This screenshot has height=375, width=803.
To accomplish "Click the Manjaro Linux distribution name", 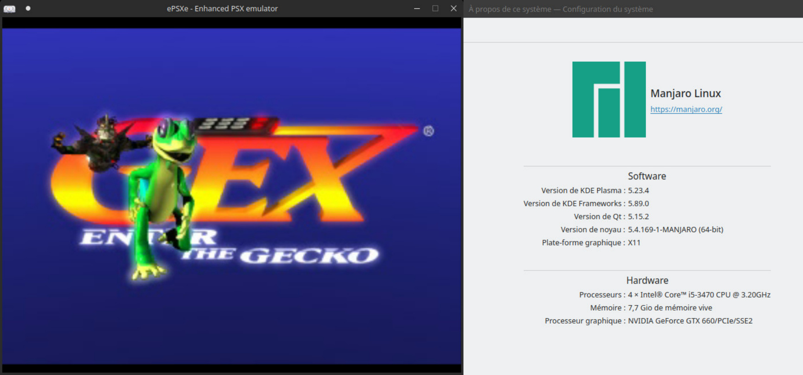I will [x=686, y=93].
